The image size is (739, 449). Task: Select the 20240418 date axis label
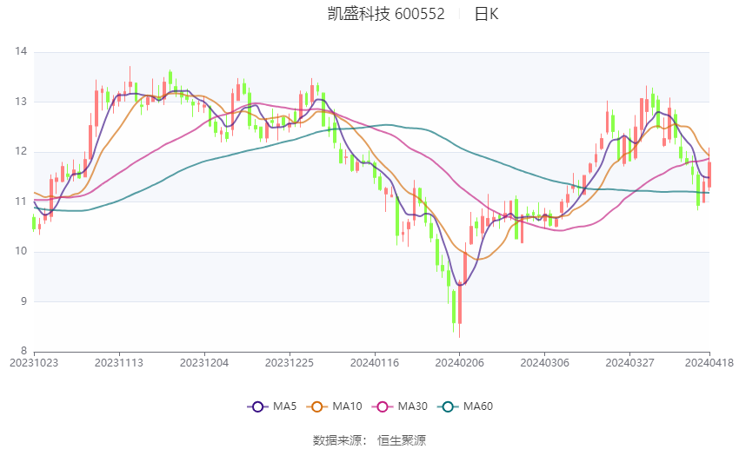pos(709,362)
